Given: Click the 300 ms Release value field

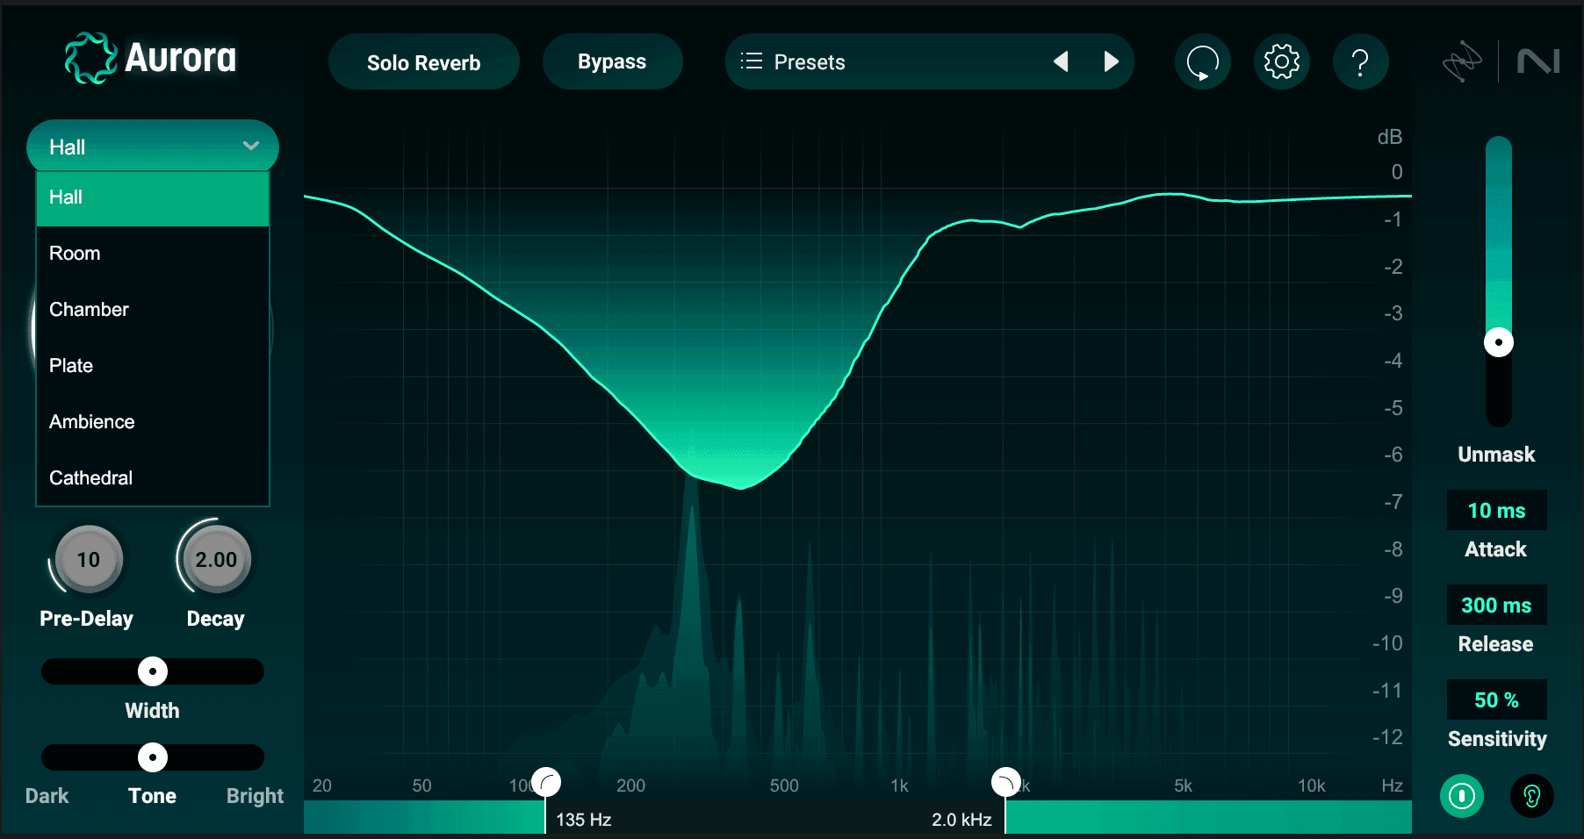Looking at the screenshot, I should click(1497, 605).
